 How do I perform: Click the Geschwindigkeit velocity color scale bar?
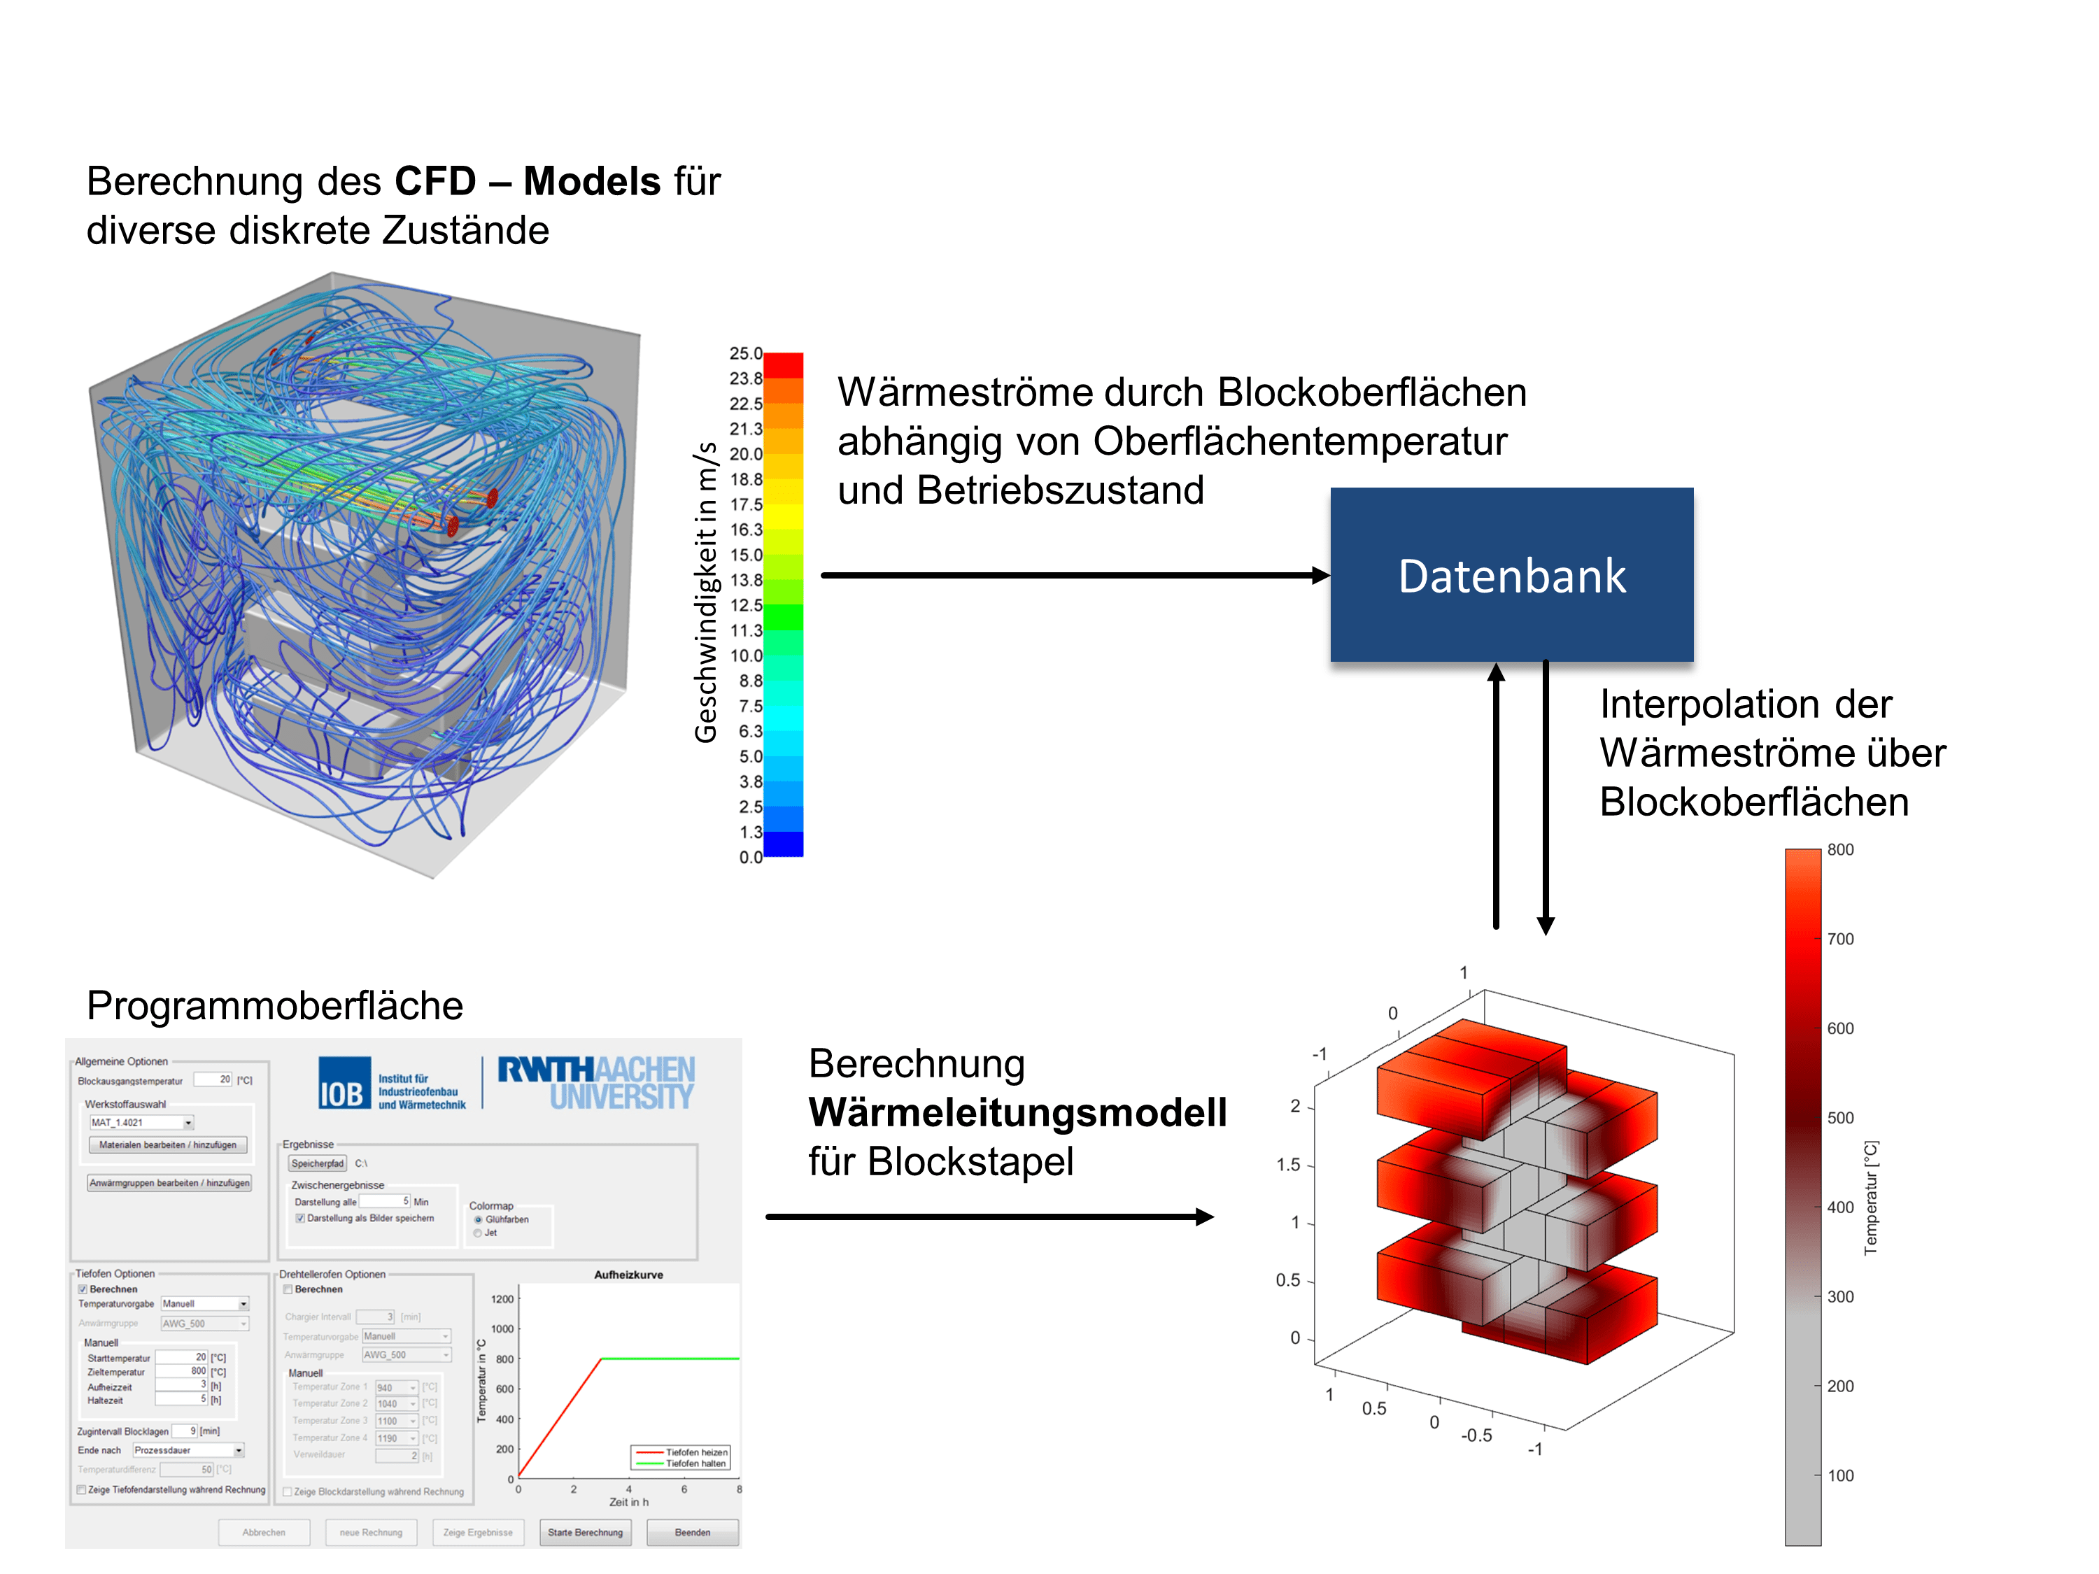pos(784,605)
